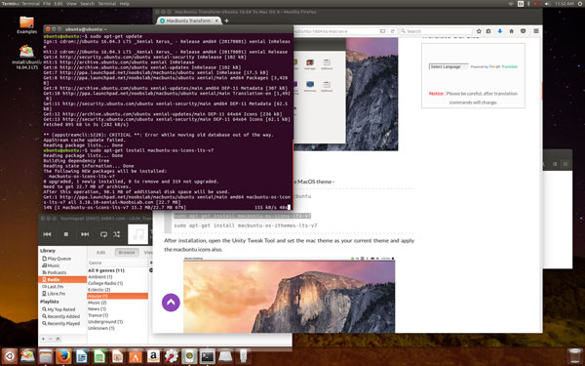The height and width of the screenshot is (366, 585).
Task: Open Examples folder on desktop
Action: [x=27, y=25]
